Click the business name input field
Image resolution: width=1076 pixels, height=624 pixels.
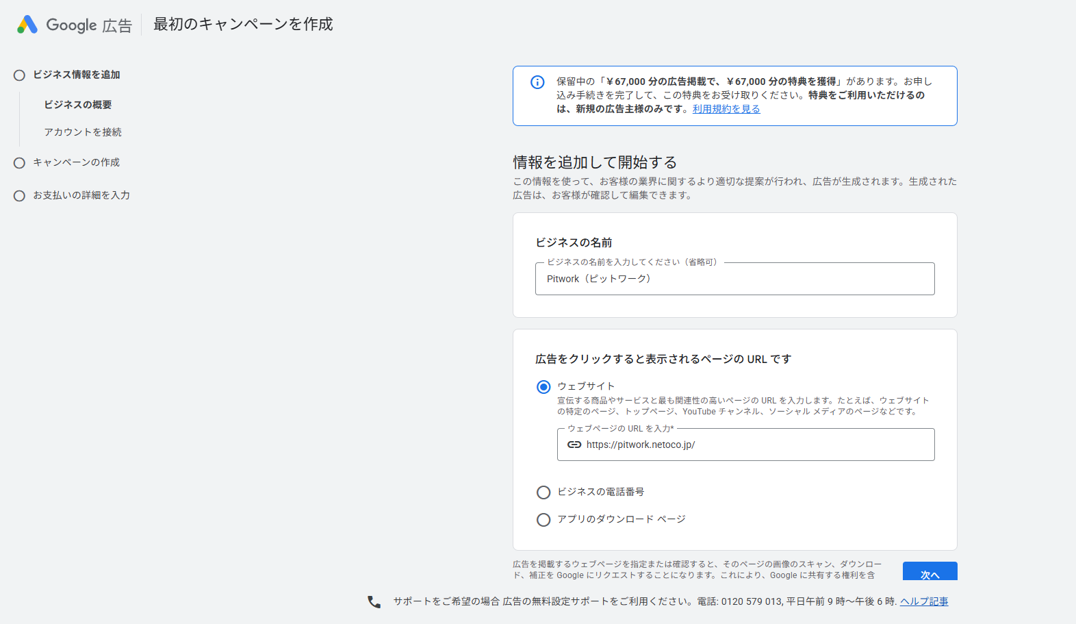(x=734, y=279)
